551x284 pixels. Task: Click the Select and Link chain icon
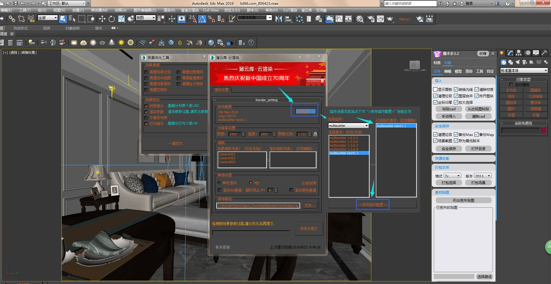pyautogui.click(x=12, y=19)
